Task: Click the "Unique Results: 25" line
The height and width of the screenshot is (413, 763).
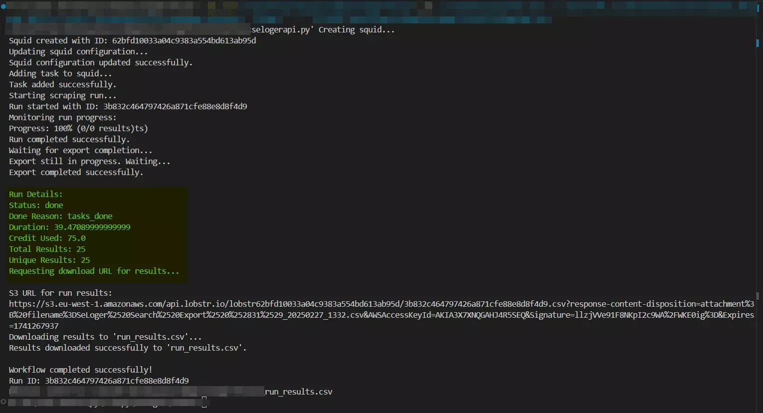Action: [x=49, y=260]
